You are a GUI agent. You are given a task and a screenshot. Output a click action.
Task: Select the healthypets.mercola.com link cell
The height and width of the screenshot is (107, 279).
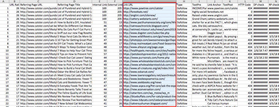pyautogui.click(x=149, y=51)
